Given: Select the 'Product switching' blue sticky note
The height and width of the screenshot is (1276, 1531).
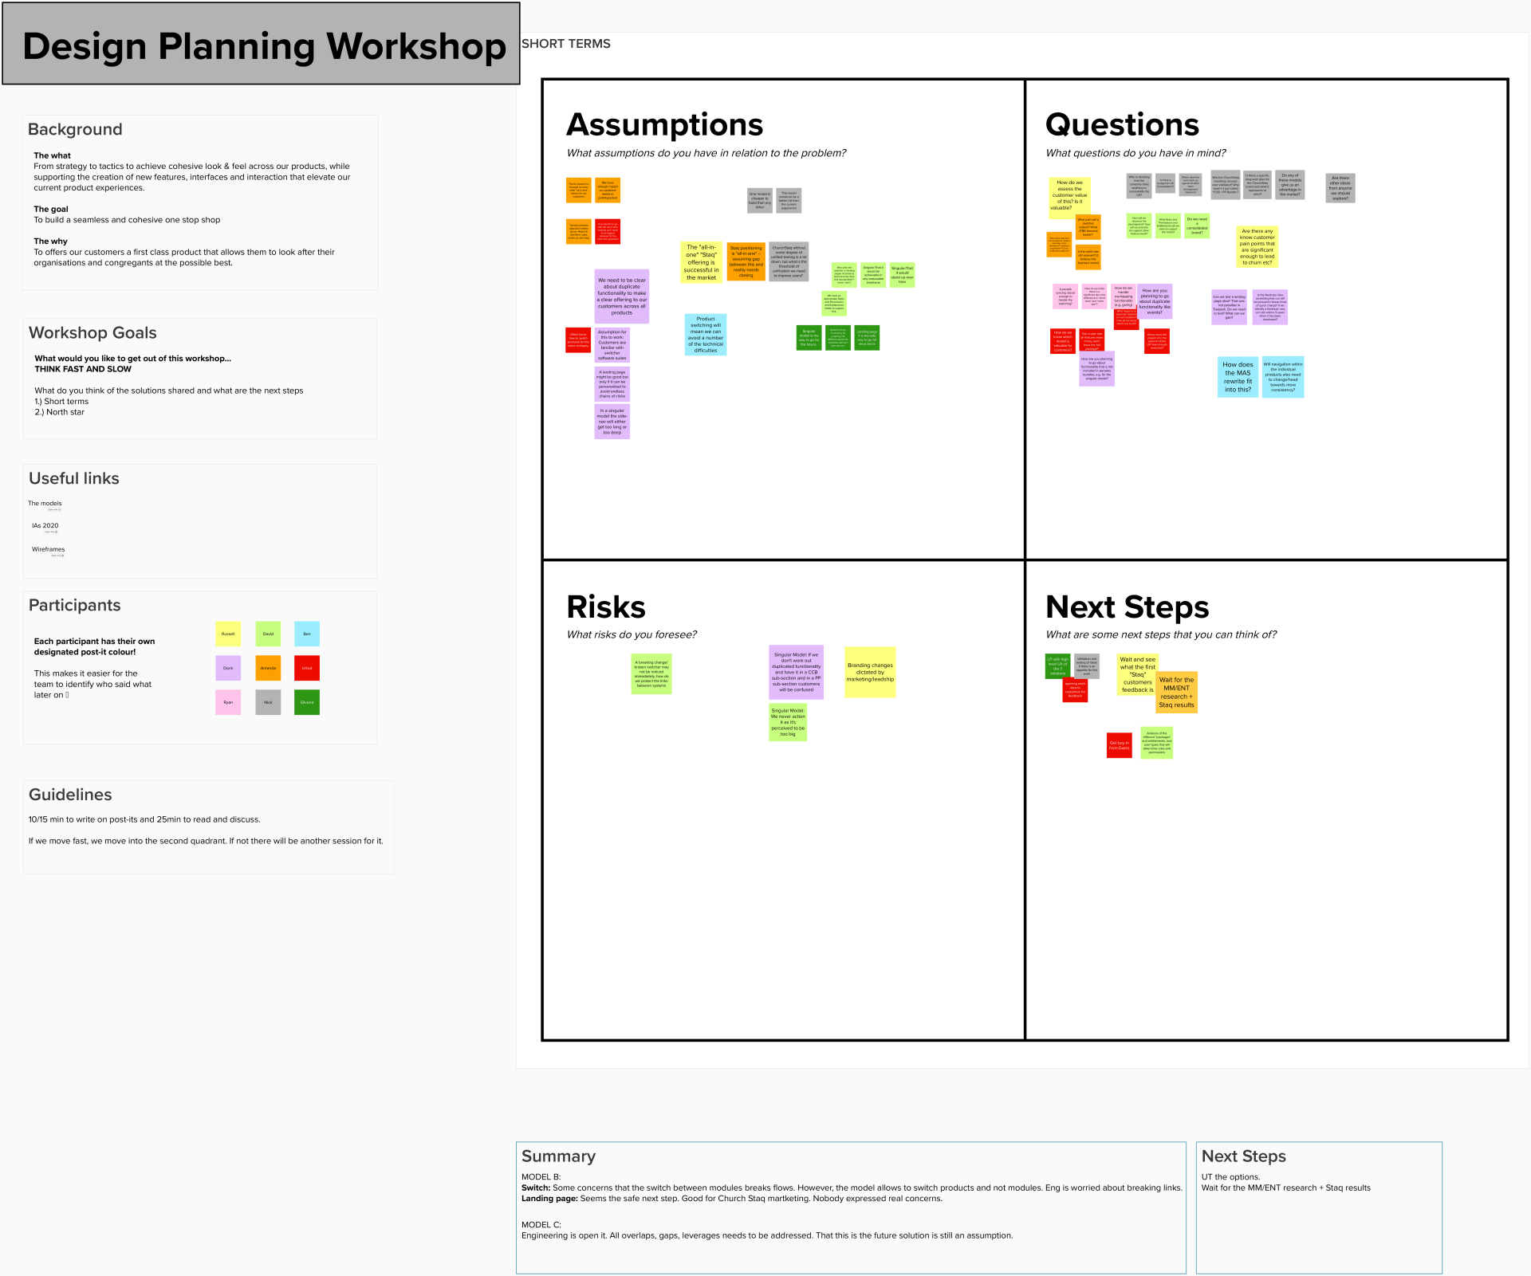Looking at the screenshot, I should click(706, 335).
